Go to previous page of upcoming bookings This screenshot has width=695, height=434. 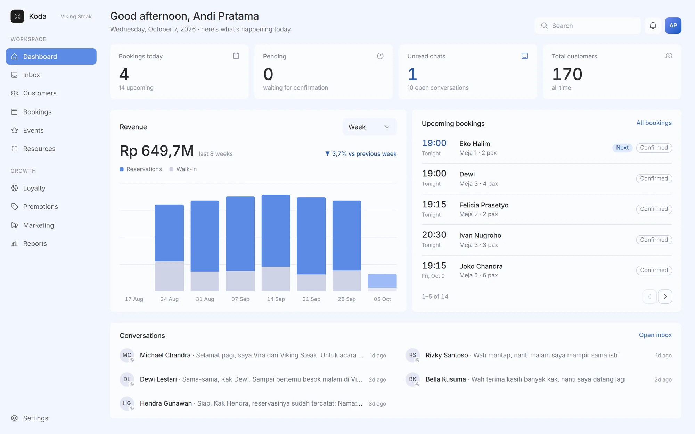649,297
